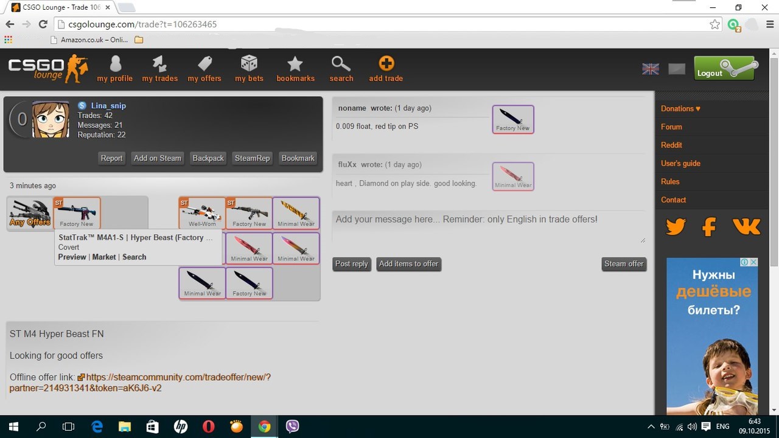Screen dimensions: 779x438
Task: Open the Lina_snip profile link
Action: pos(108,106)
